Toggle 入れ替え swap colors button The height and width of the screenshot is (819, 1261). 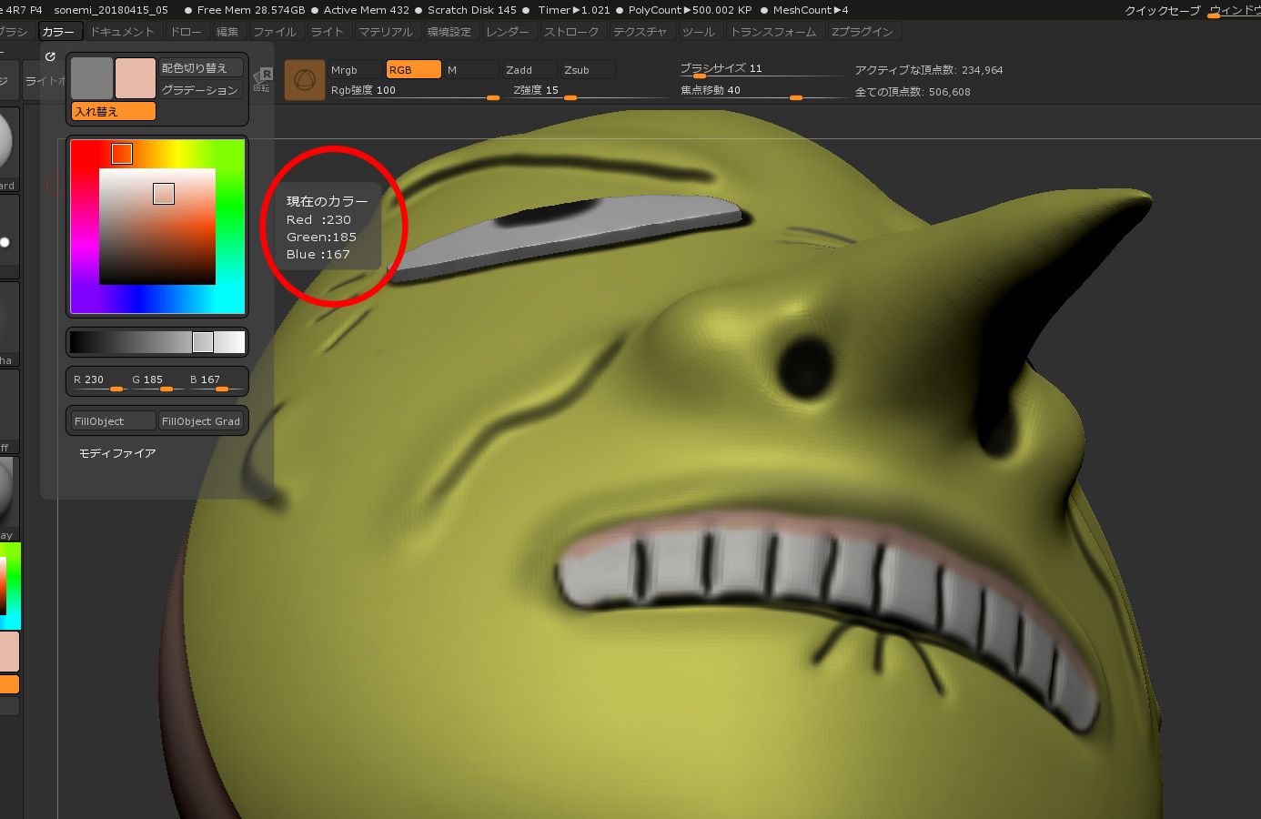[114, 111]
